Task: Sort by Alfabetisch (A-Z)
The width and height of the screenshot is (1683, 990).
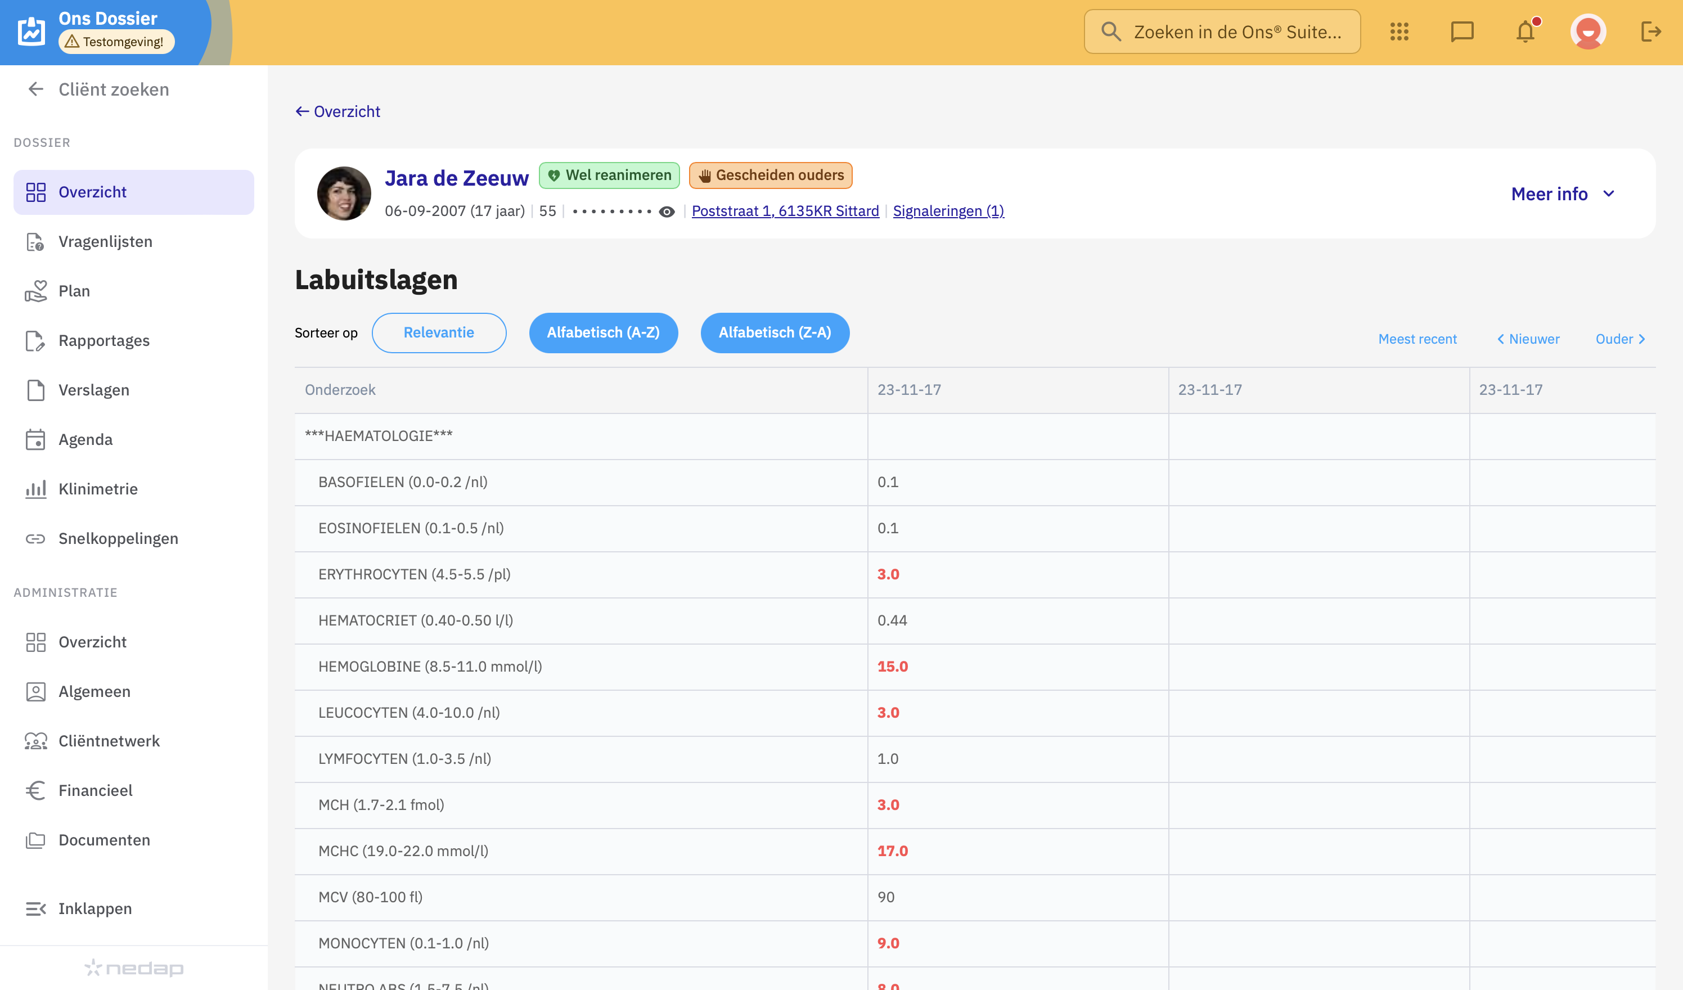Action: [603, 332]
